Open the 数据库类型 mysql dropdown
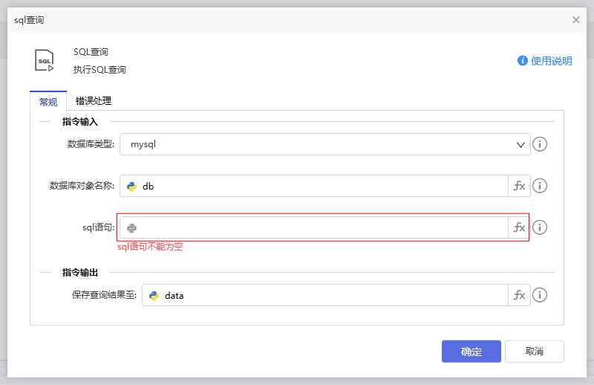Viewport: 594px width, 385px height. click(x=324, y=144)
